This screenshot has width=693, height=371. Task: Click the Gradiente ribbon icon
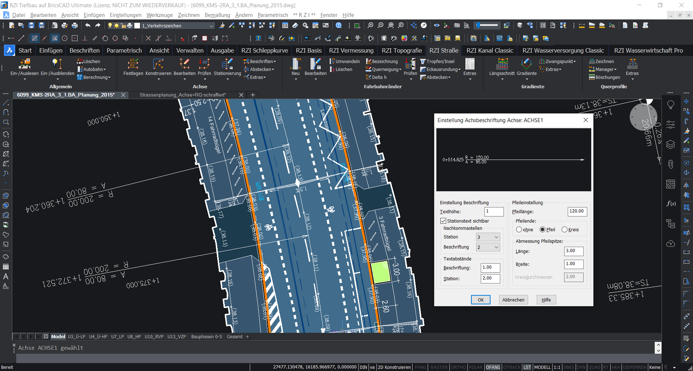527,64
